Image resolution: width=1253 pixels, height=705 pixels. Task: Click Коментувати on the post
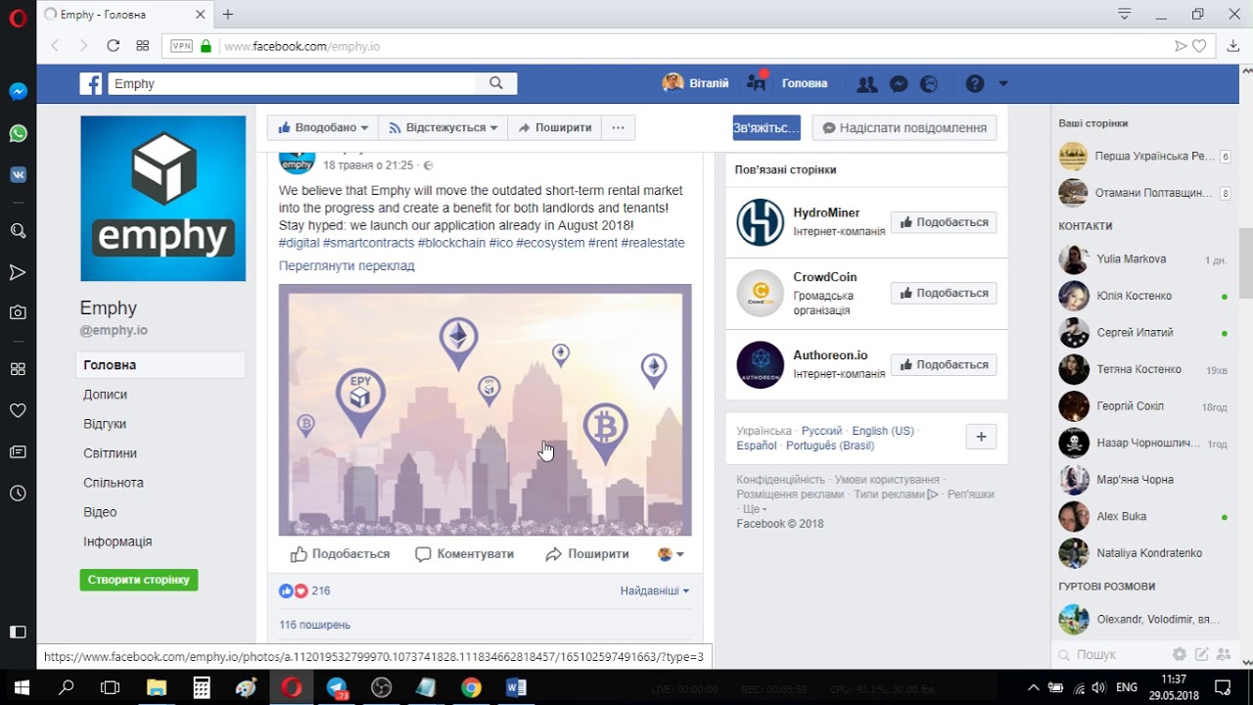pos(464,554)
